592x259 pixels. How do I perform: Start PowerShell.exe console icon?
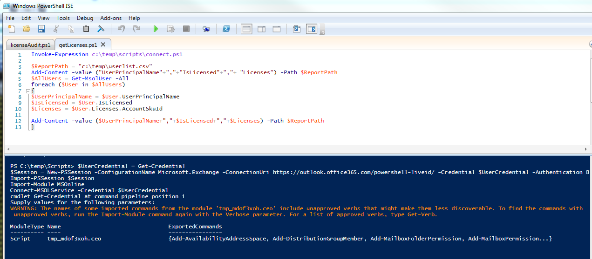pyautogui.click(x=226, y=29)
